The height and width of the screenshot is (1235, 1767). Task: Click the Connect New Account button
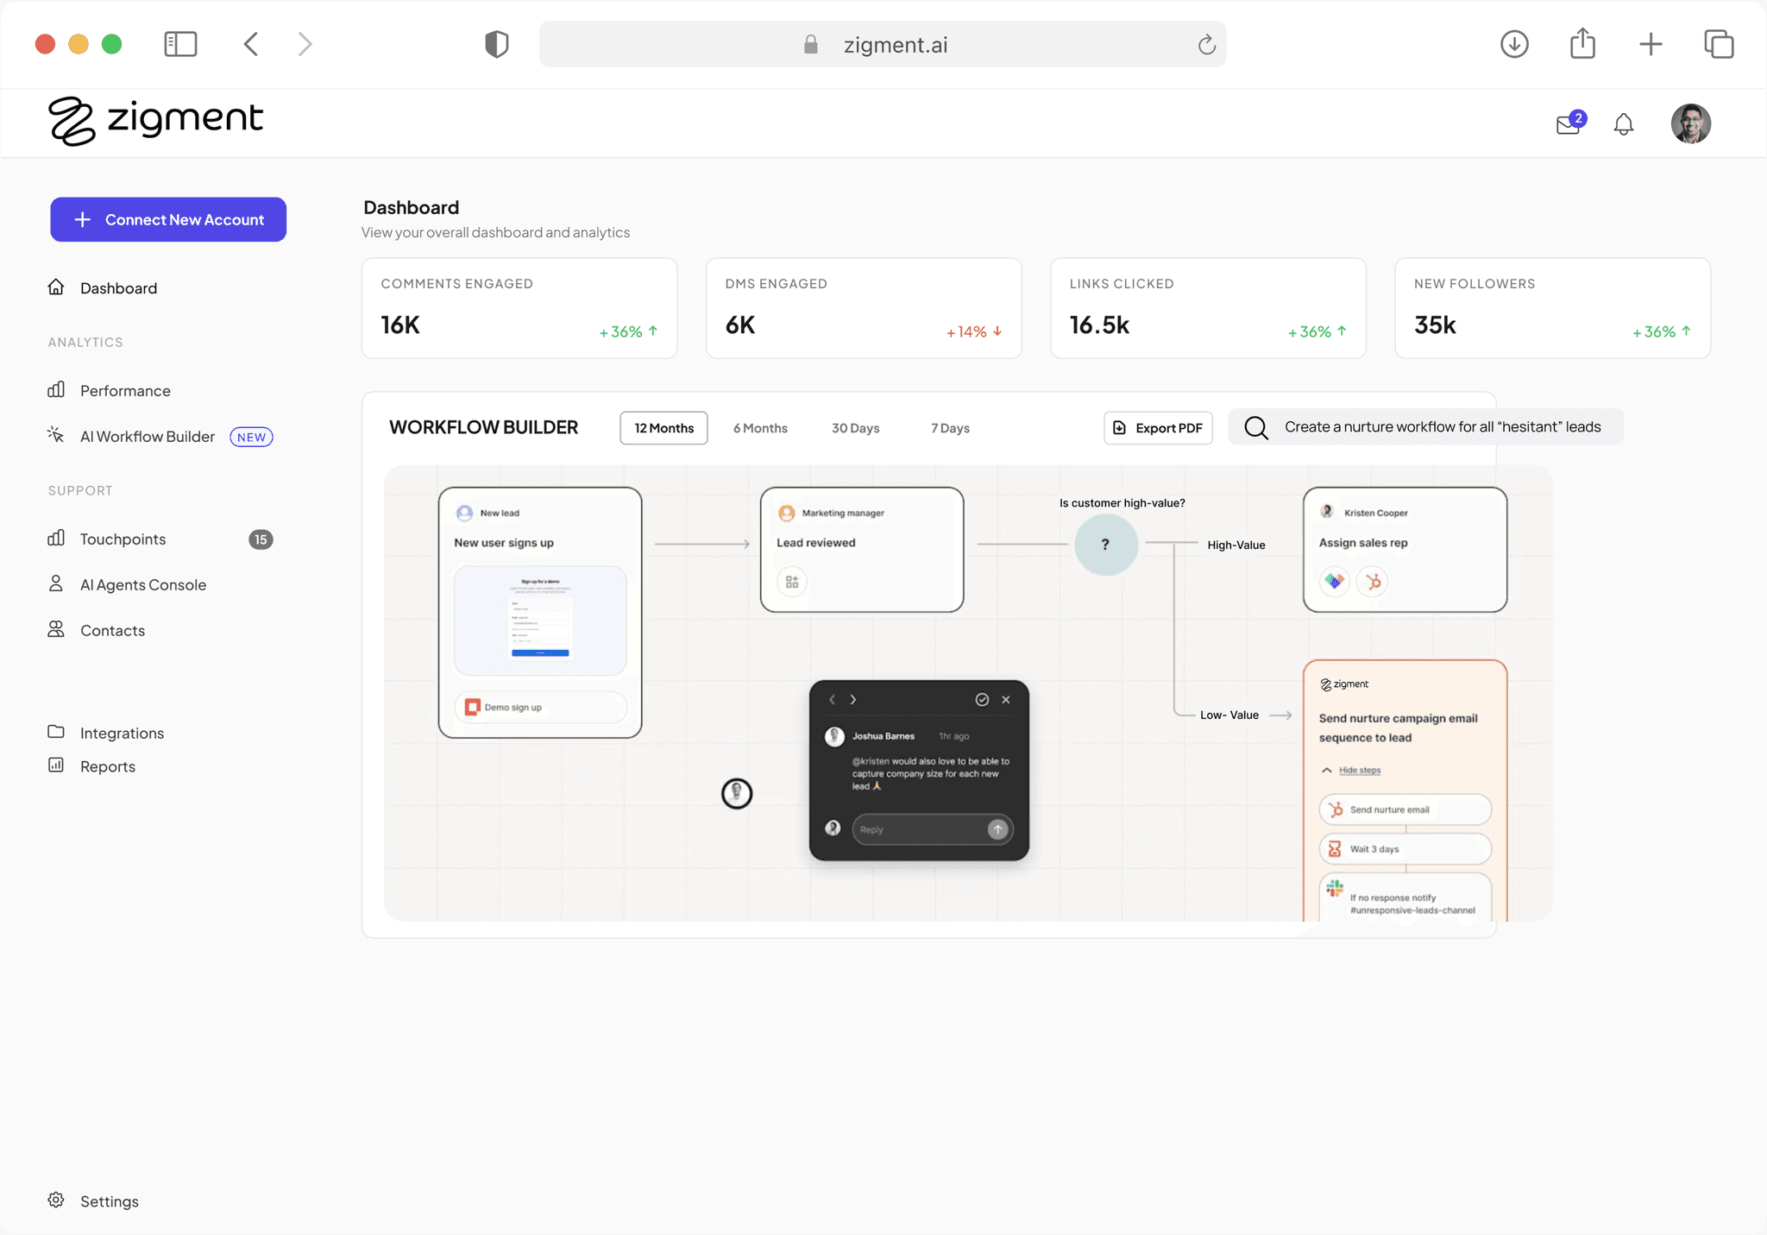click(168, 219)
